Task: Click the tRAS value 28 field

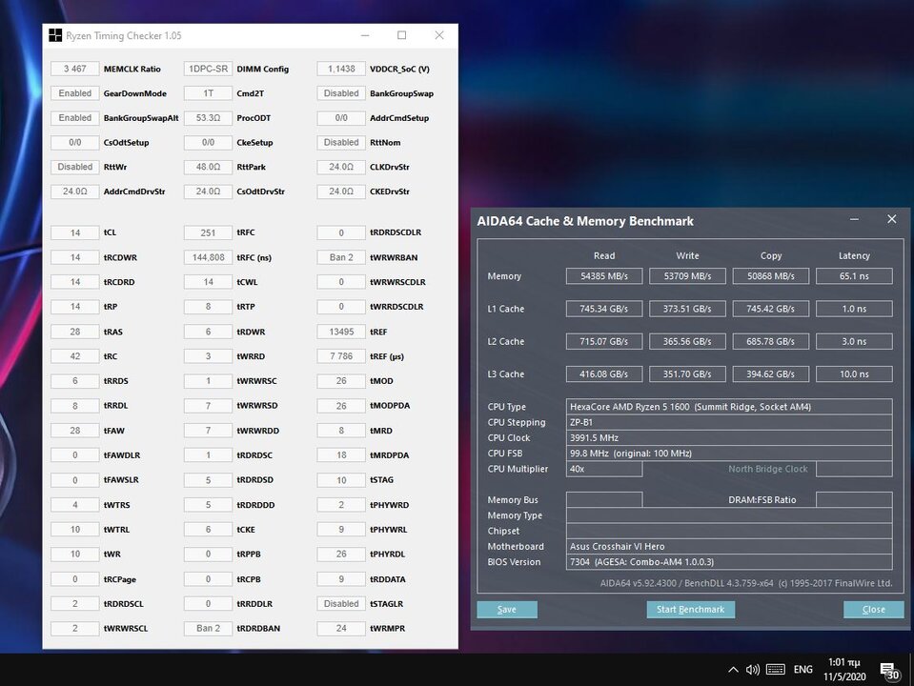Action: click(75, 332)
